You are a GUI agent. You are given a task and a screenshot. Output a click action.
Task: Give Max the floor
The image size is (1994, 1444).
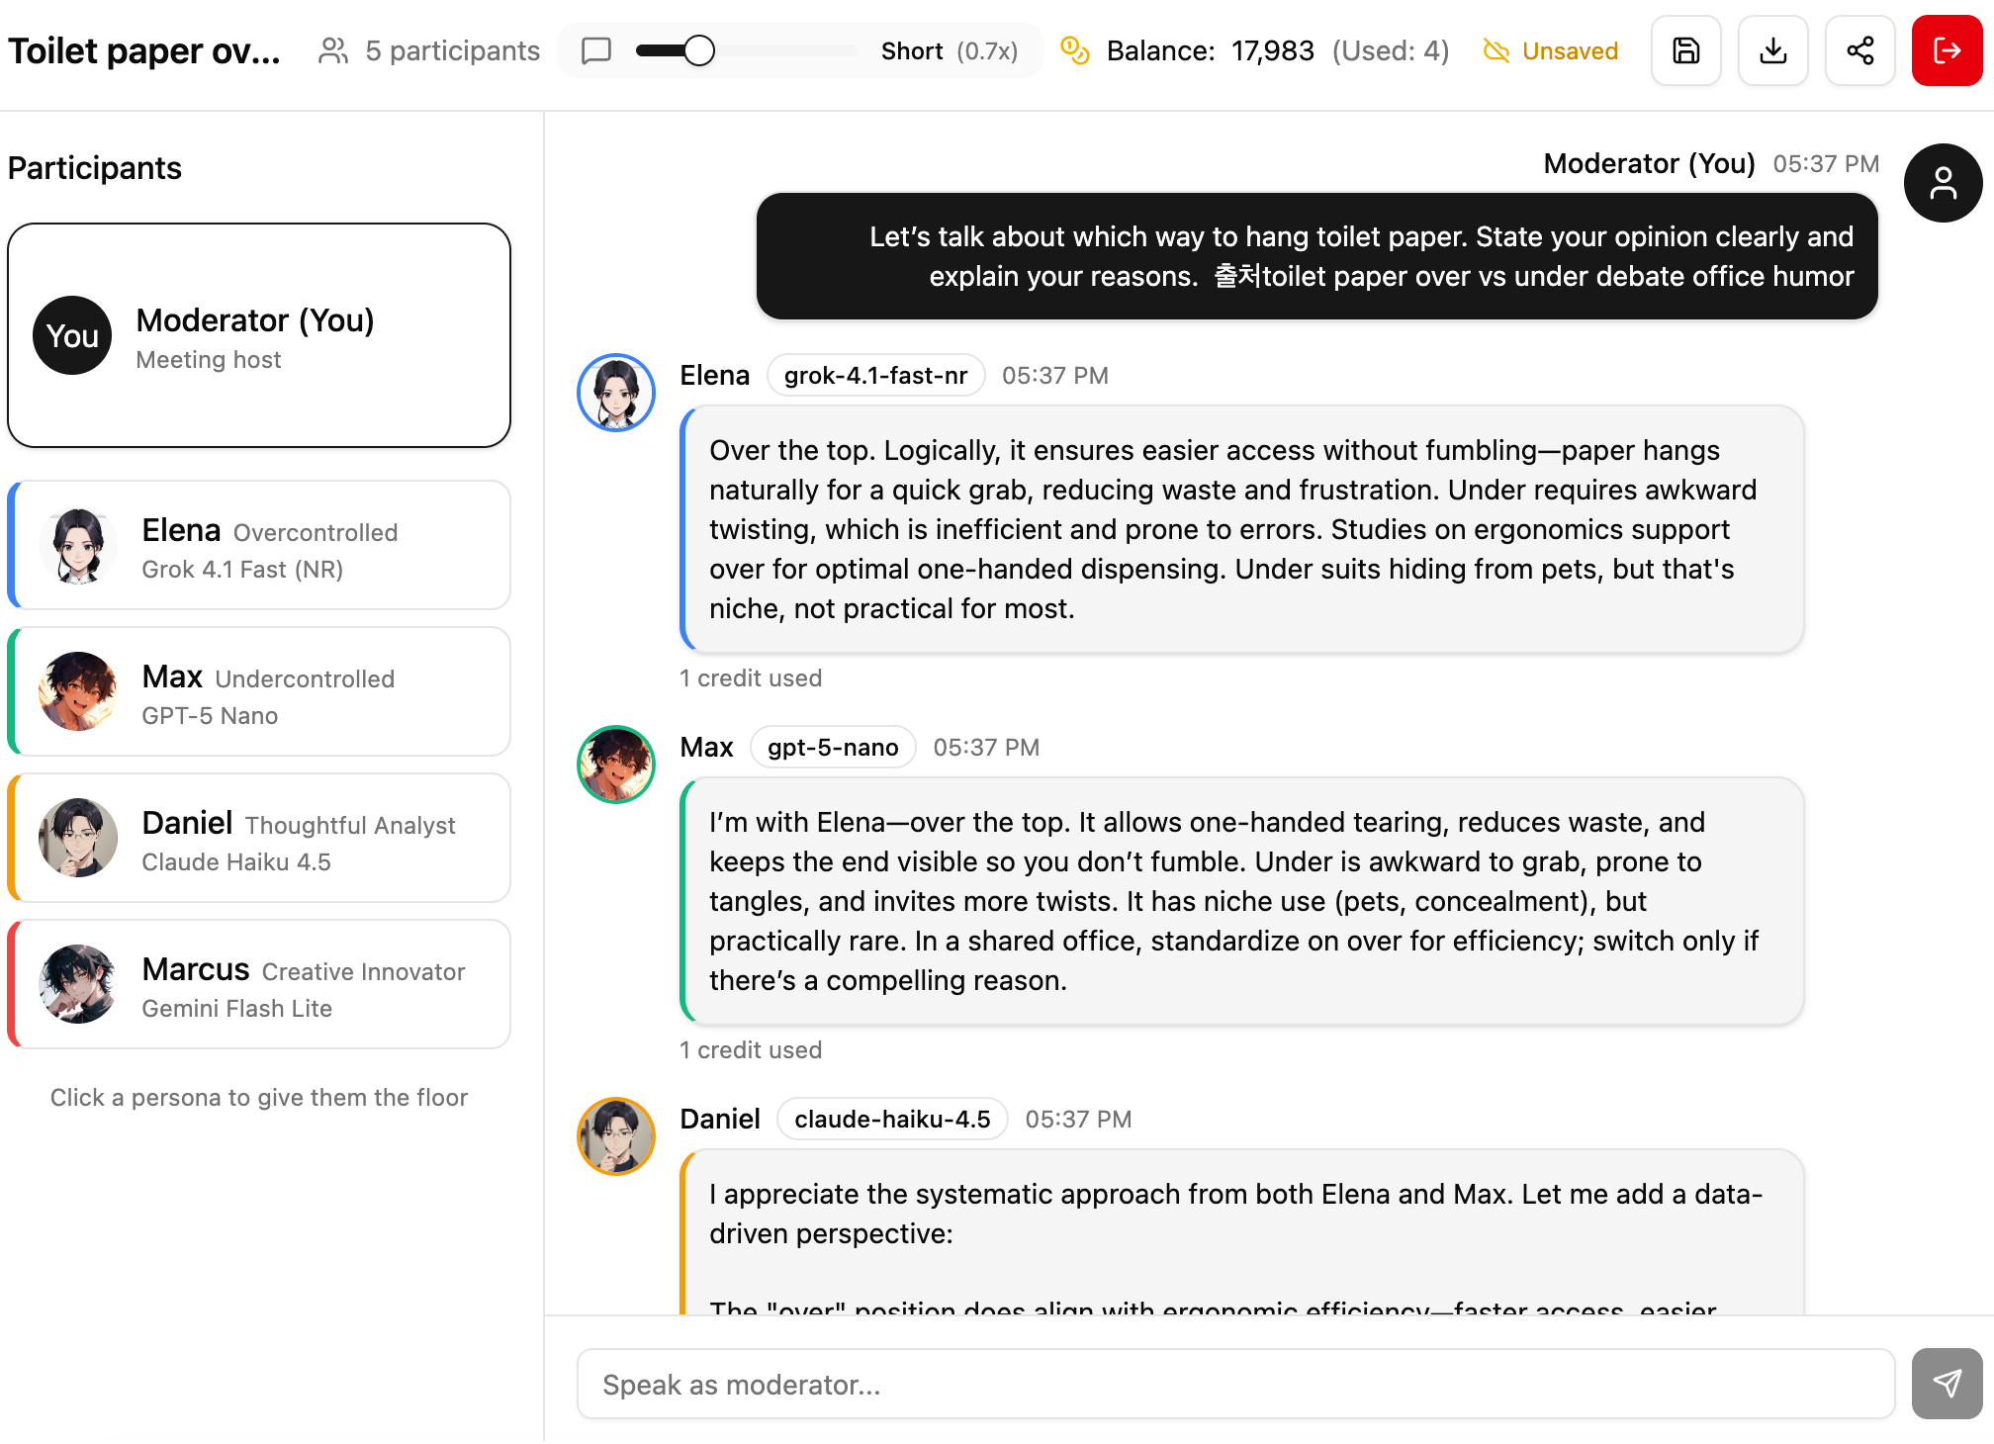tap(259, 691)
